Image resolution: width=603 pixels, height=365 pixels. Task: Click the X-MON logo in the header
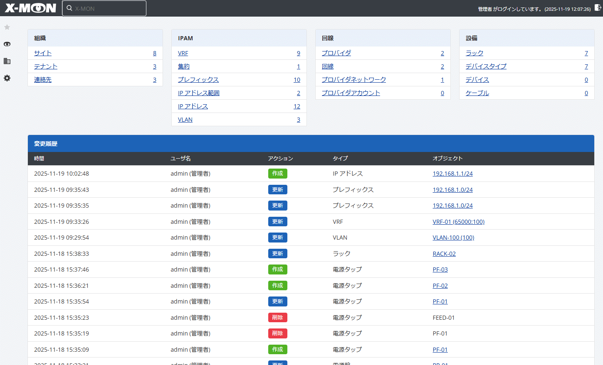[x=30, y=8]
